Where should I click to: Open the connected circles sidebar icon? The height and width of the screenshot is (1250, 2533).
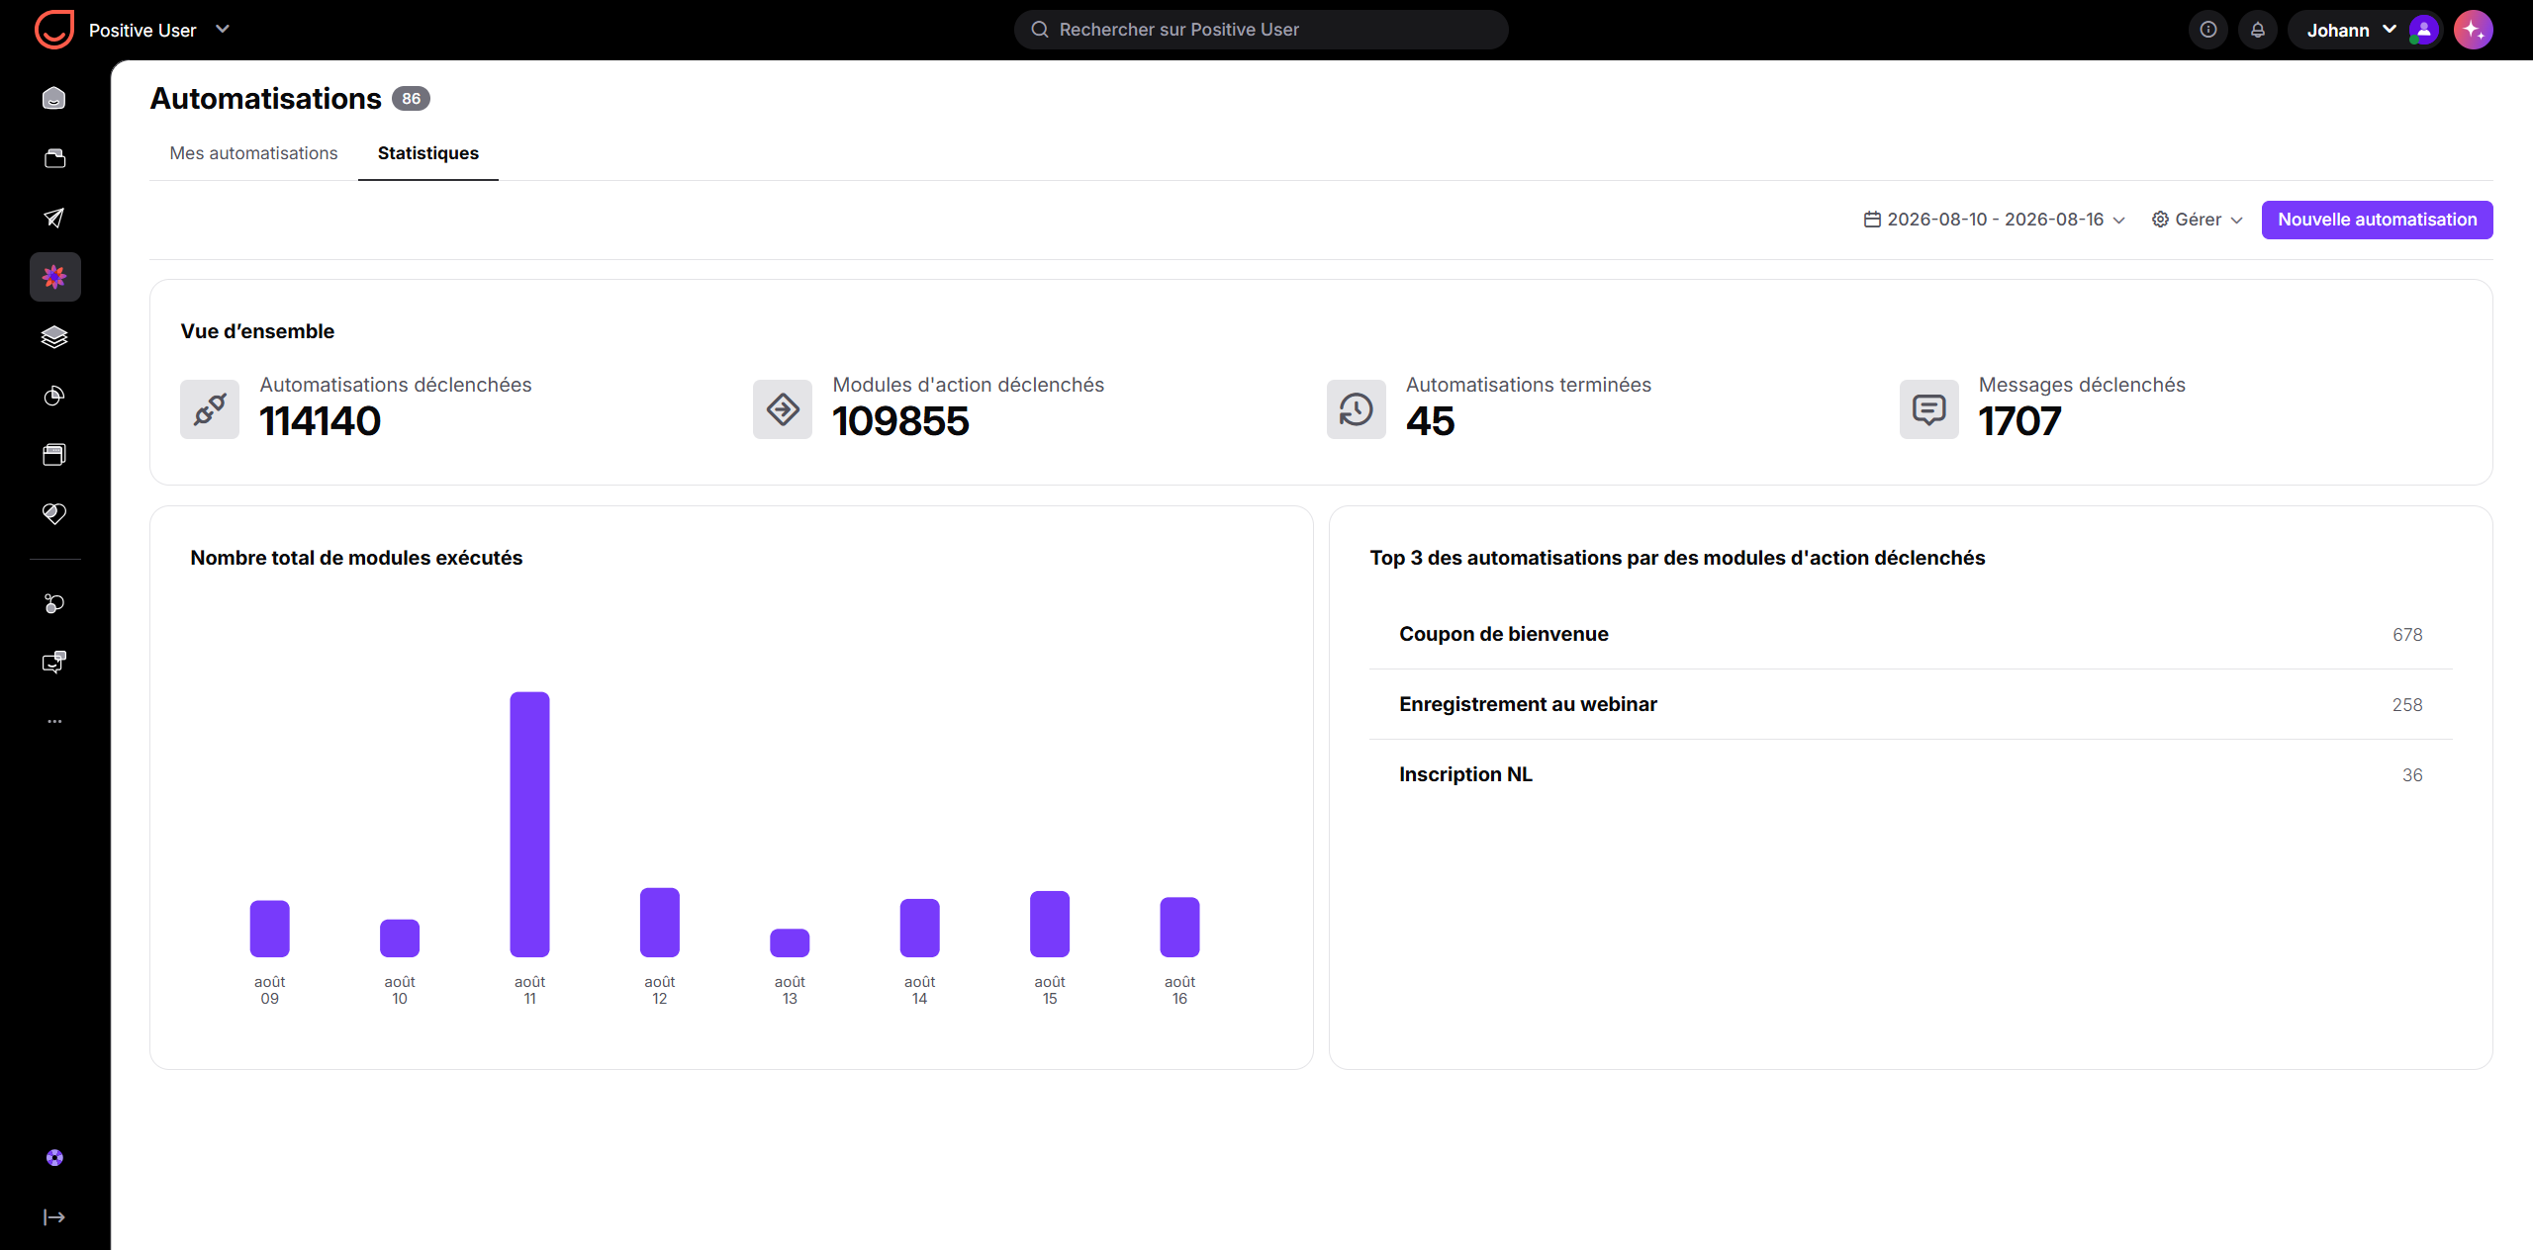click(x=54, y=603)
